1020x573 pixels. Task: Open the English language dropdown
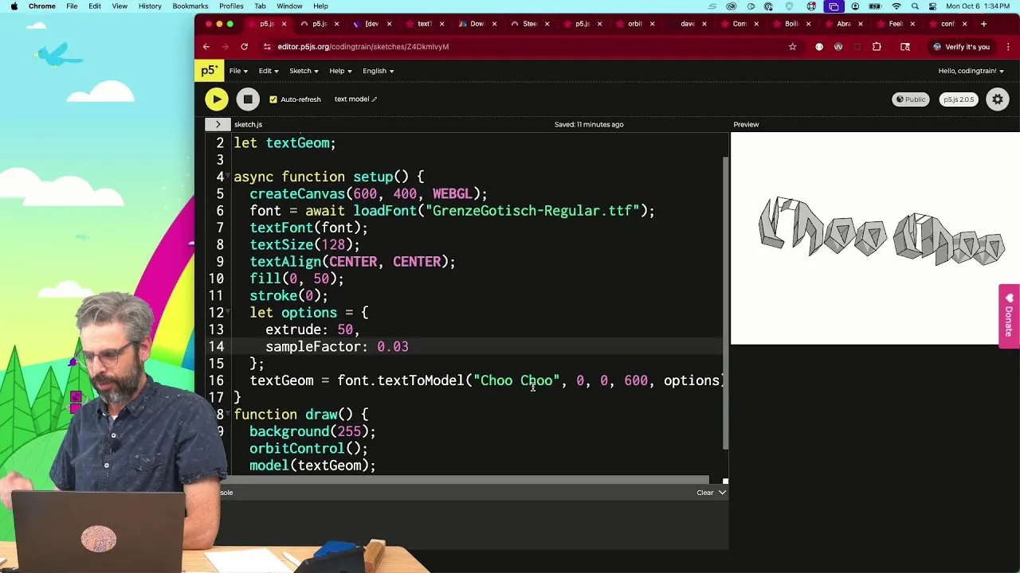point(378,71)
